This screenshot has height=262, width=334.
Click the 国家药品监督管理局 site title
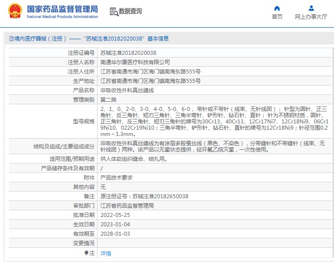pos(62,8)
